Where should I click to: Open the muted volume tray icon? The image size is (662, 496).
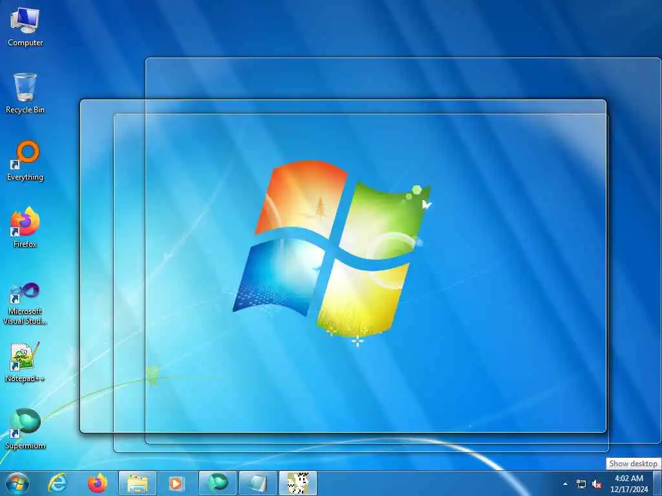click(597, 484)
